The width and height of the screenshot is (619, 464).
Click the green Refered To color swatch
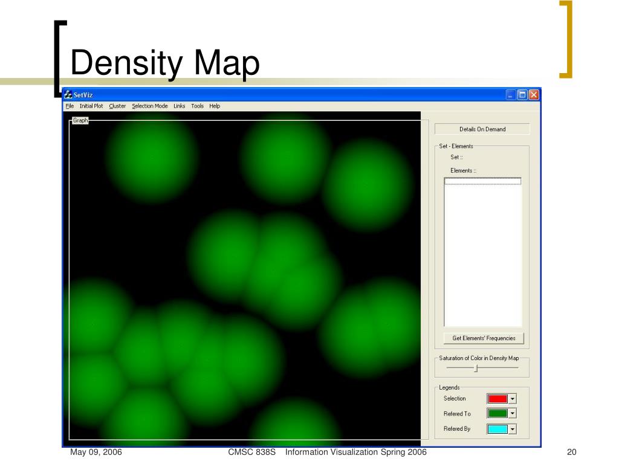coord(497,413)
